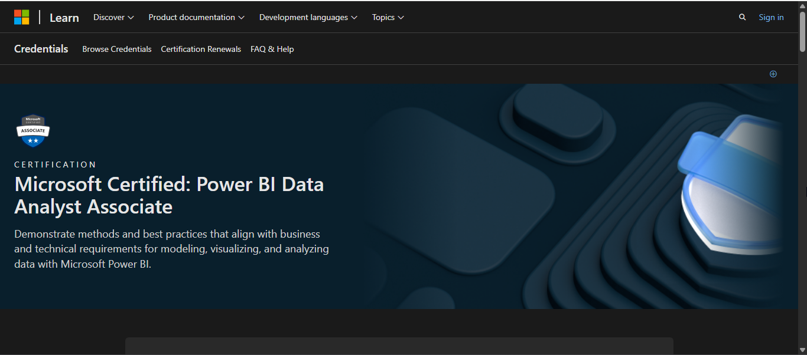Viewport: 807px width, 355px height.
Task: Go to the Learn home link
Action: click(64, 18)
